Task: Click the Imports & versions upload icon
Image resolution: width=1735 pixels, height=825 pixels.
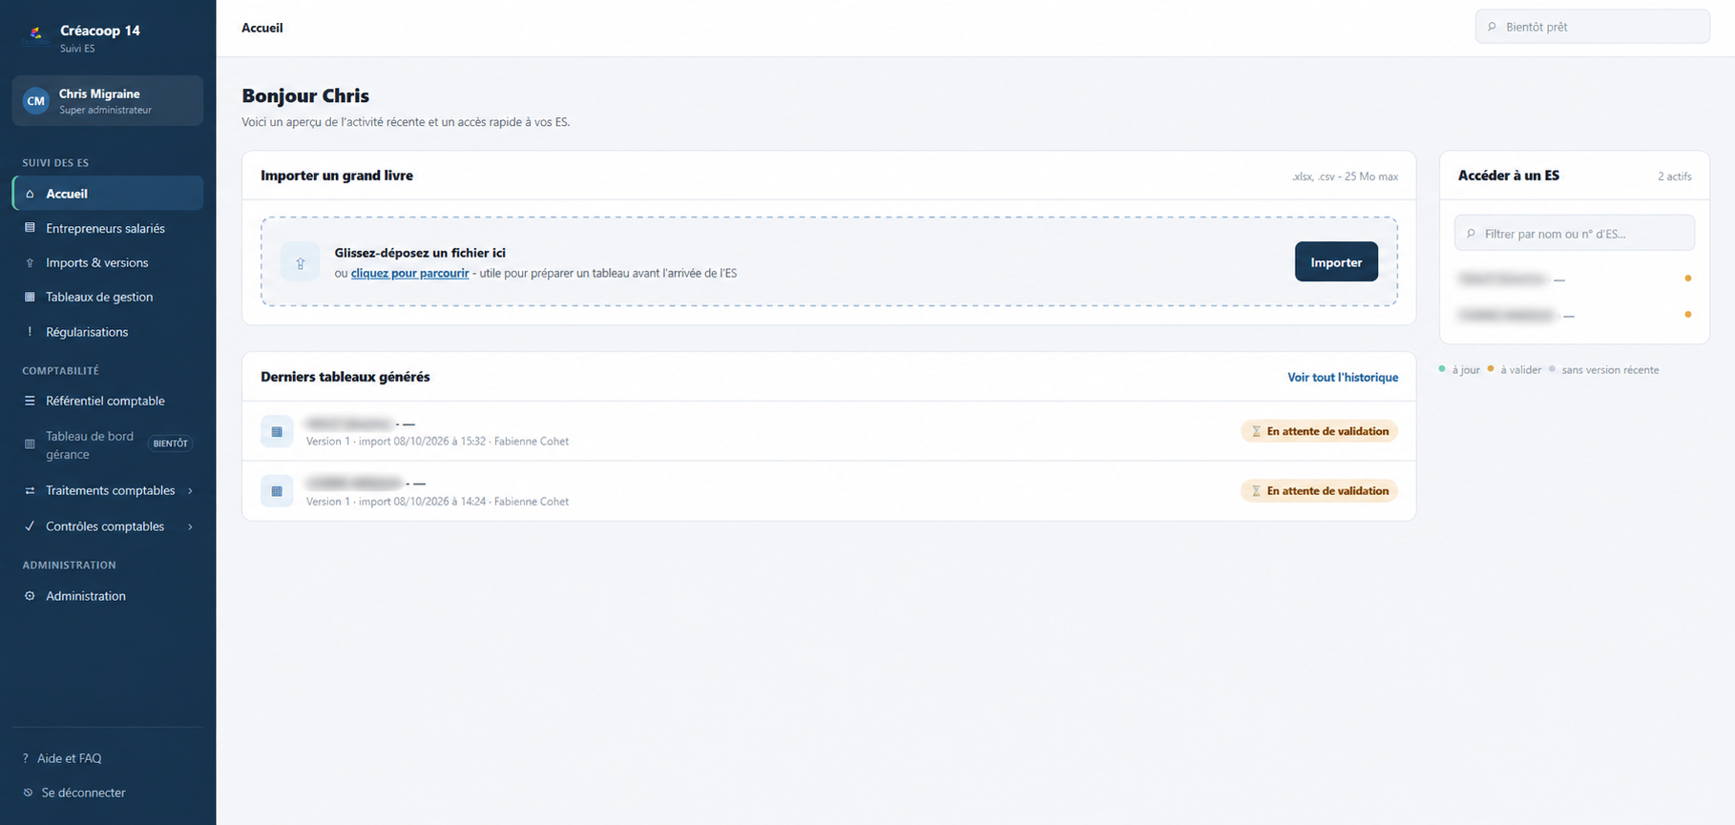Action: (30, 262)
